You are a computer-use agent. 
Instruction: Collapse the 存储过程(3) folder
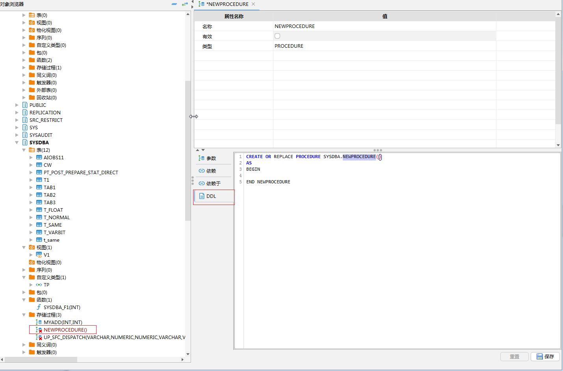[x=24, y=315]
